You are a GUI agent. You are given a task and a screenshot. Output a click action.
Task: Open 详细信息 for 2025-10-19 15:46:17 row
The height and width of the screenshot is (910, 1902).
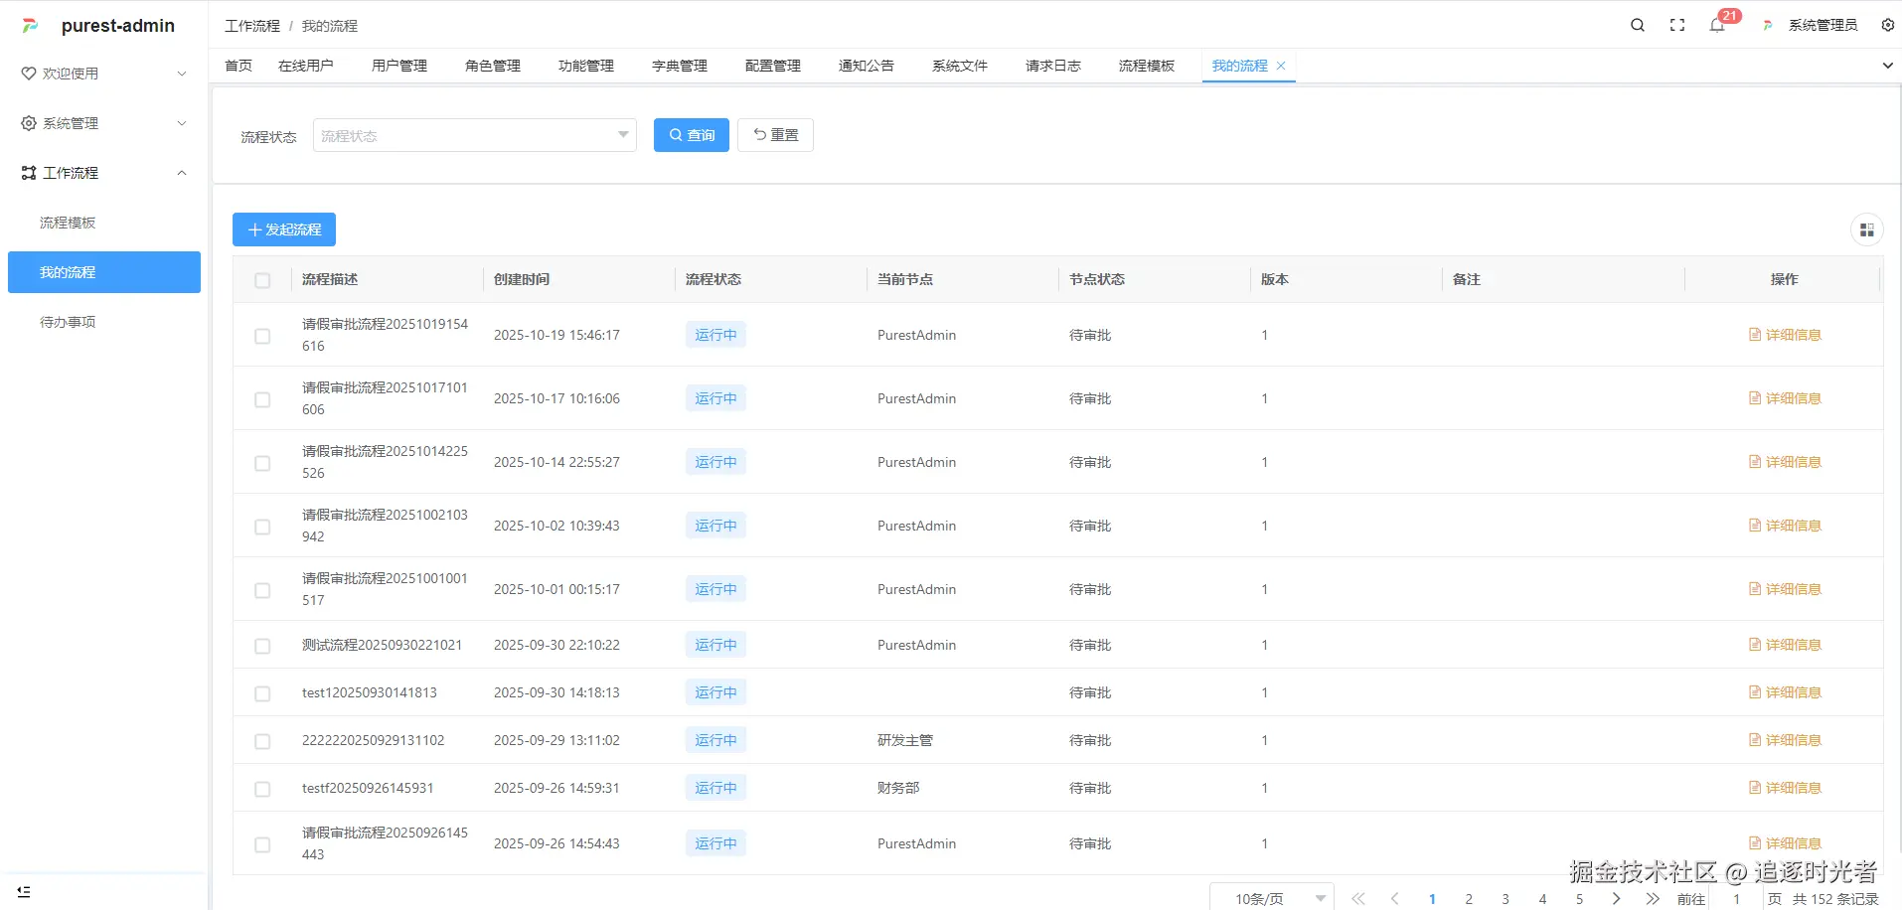[x=1785, y=335]
